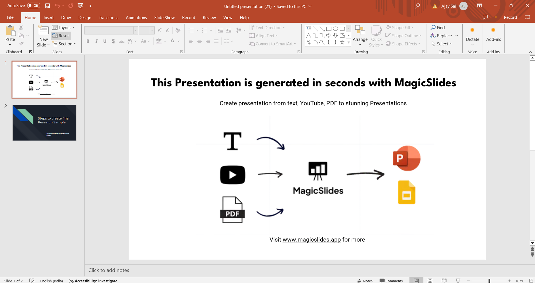Viewport: 535px width, 283px height.
Task: Click the New Slide icon
Action: coord(43,30)
